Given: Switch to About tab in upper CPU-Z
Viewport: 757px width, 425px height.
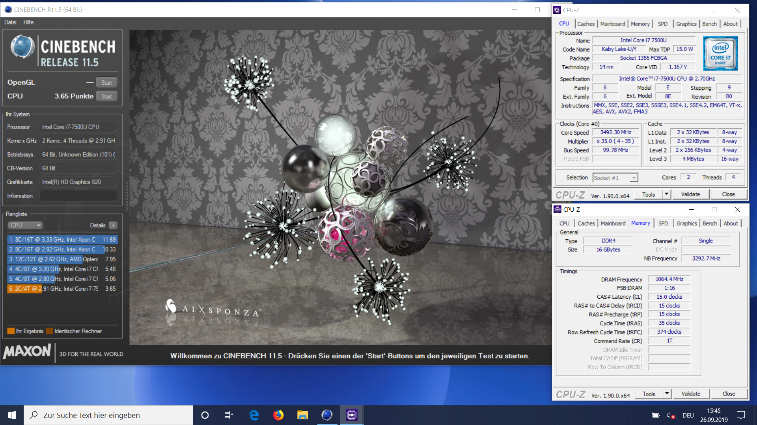Looking at the screenshot, I should tap(731, 24).
